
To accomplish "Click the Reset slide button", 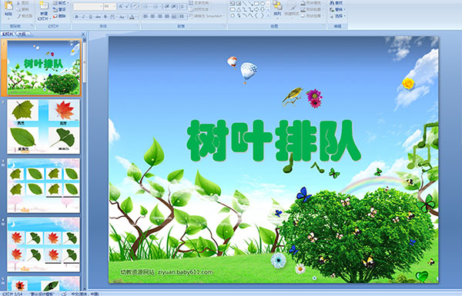I will point(60,9).
